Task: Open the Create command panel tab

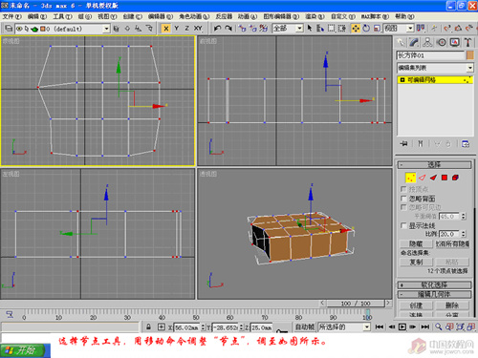Action: point(401,42)
